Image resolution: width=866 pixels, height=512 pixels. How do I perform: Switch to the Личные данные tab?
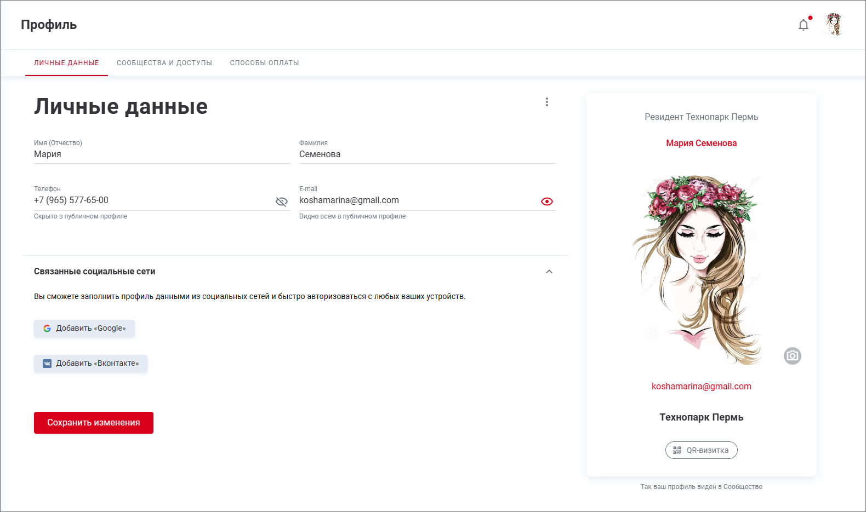[66, 63]
